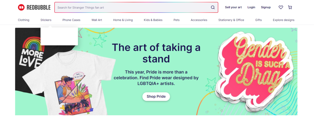Select the Pets menu item
The image size is (314, 121).
[x=176, y=20]
